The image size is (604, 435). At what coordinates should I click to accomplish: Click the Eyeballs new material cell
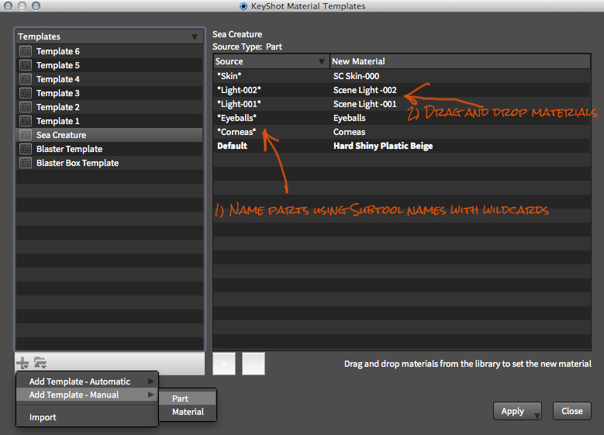pyautogui.click(x=350, y=118)
